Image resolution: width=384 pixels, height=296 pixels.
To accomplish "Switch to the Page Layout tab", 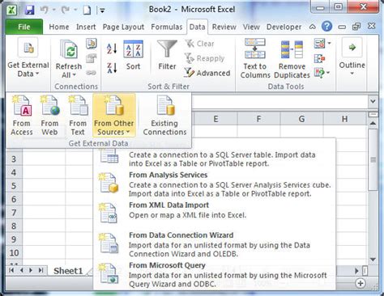I will (123, 27).
